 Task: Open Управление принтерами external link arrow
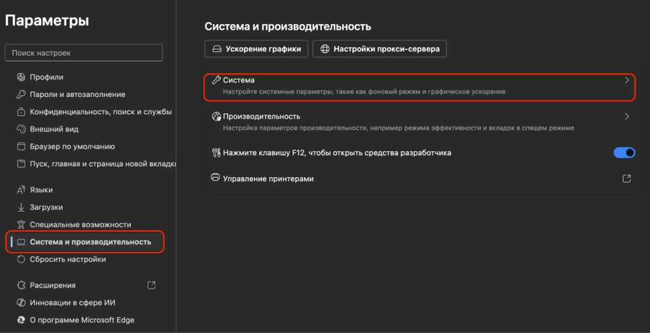pos(627,179)
